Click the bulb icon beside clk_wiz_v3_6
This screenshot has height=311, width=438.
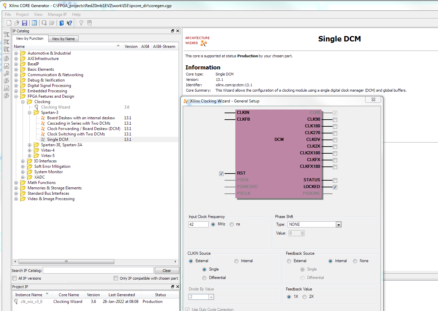[x=16, y=302]
